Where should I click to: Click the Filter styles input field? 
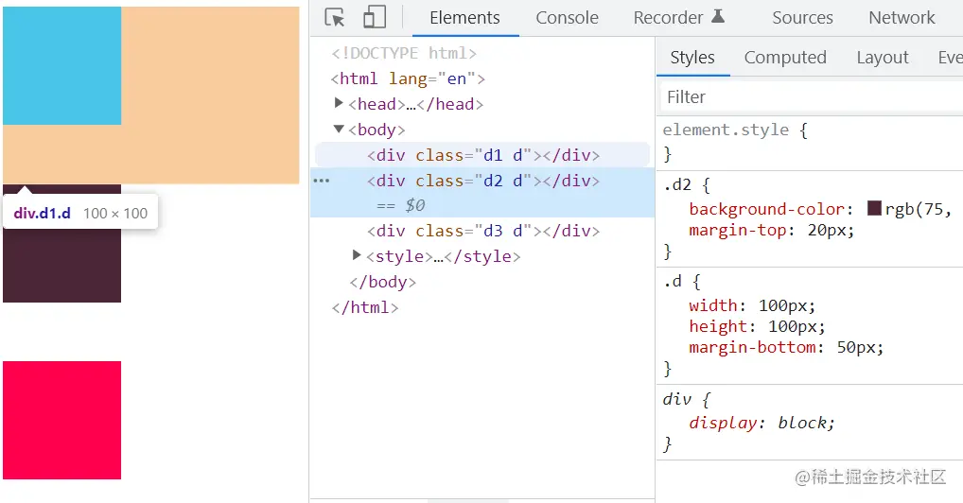[x=812, y=97]
